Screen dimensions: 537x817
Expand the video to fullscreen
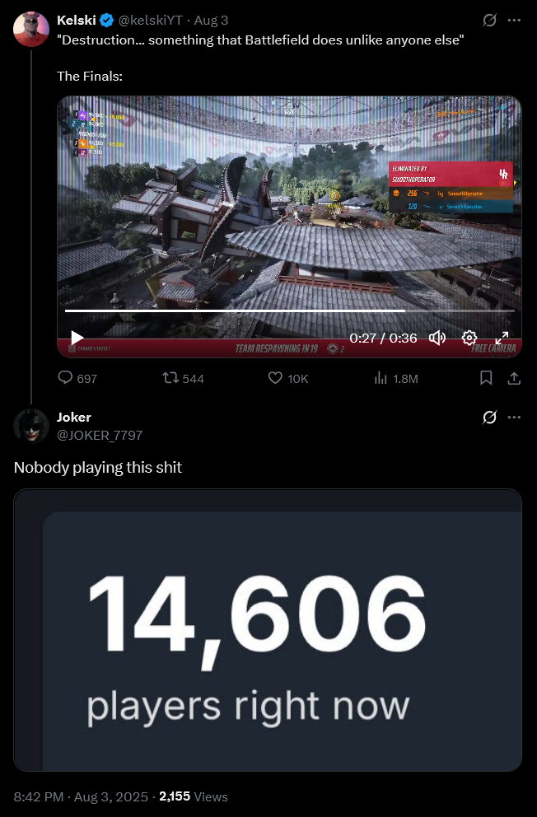click(x=501, y=338)
